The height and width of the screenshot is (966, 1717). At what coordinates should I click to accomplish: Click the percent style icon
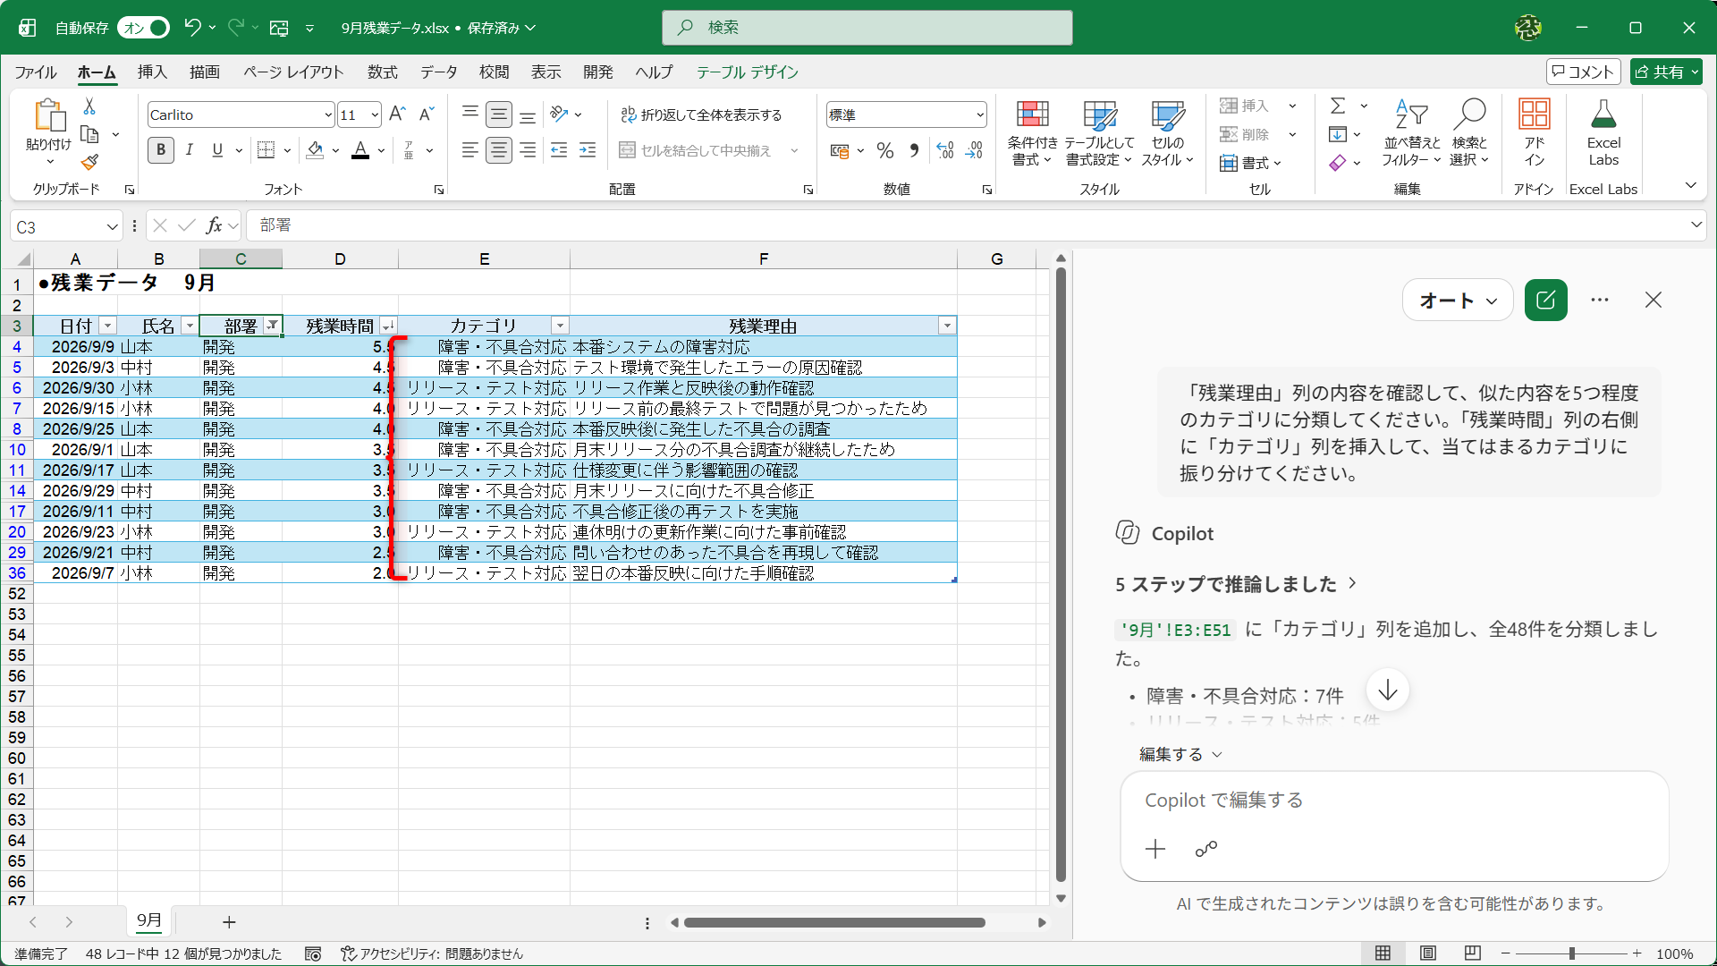885,150
